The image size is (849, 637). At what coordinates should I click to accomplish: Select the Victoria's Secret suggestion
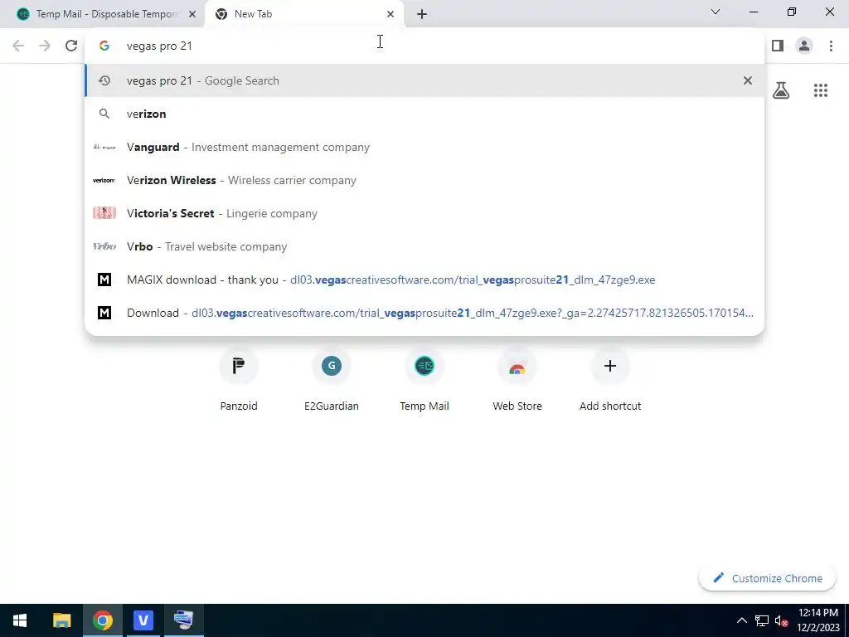[x=424, y=213]
